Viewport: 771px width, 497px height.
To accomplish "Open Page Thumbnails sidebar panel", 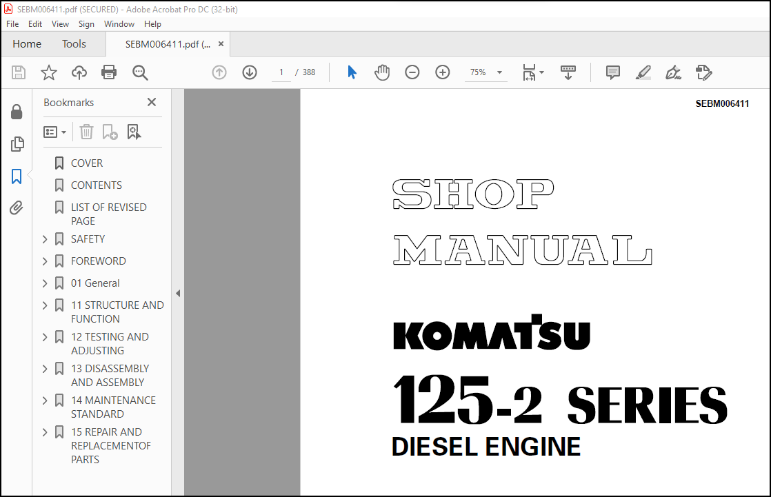I will pos(17,144).
